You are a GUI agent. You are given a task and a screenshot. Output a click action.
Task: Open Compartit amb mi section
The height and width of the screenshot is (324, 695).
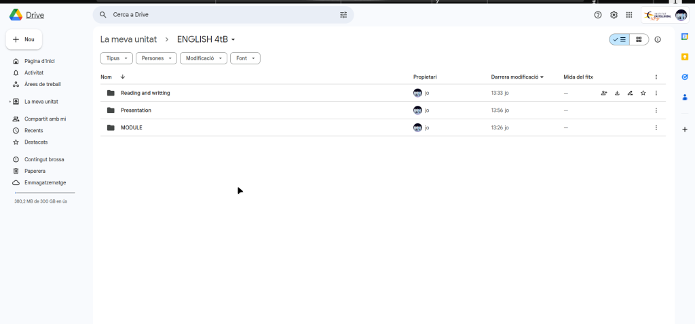45,119
